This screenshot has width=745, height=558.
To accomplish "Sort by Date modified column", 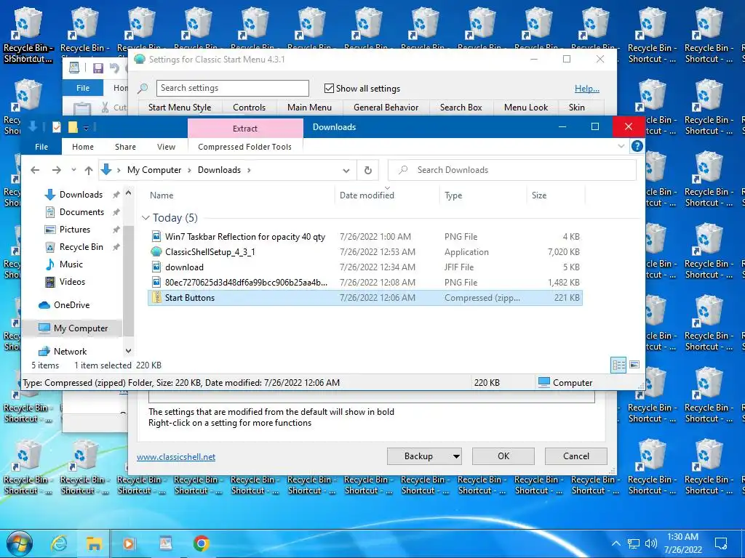I will (x=367, y=195).
